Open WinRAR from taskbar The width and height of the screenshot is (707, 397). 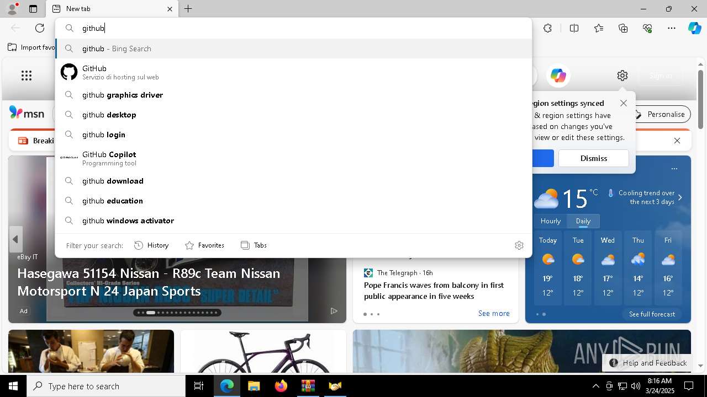pos(308,386)
